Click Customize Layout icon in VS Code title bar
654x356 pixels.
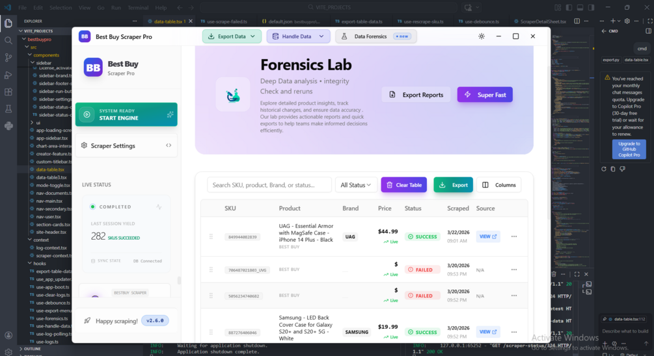pyautogui.click(x=558, y=8)
